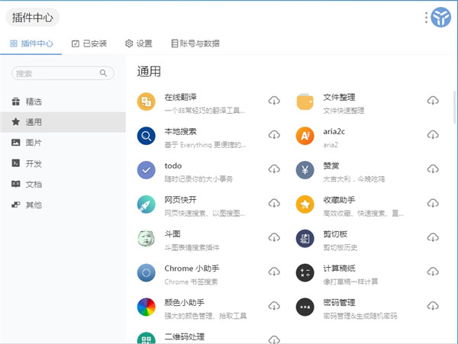This screenshot has height=344, width=458.
Task: Install 计算稿纸 using its download icon
Action: point(433,272)
